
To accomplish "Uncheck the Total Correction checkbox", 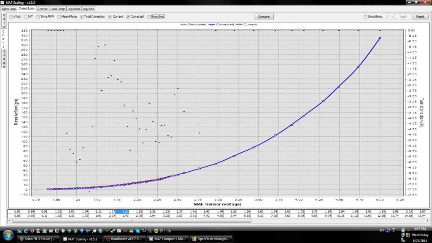I will click(x=82, y=16).
